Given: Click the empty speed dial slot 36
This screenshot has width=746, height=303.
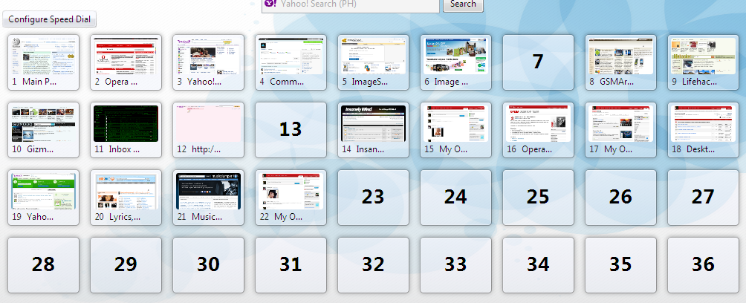Looking at the screenshot, I should [703, 265].
